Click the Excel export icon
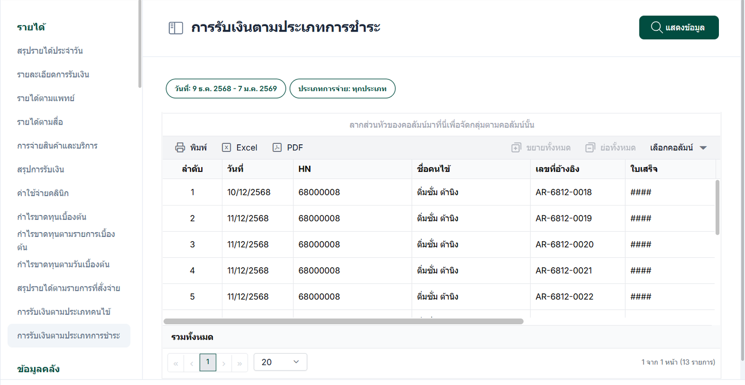This screenshot has width=745, height=385. click(226, 148)
